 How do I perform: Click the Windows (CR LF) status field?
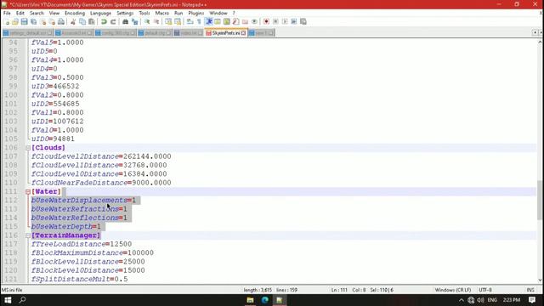453,290
